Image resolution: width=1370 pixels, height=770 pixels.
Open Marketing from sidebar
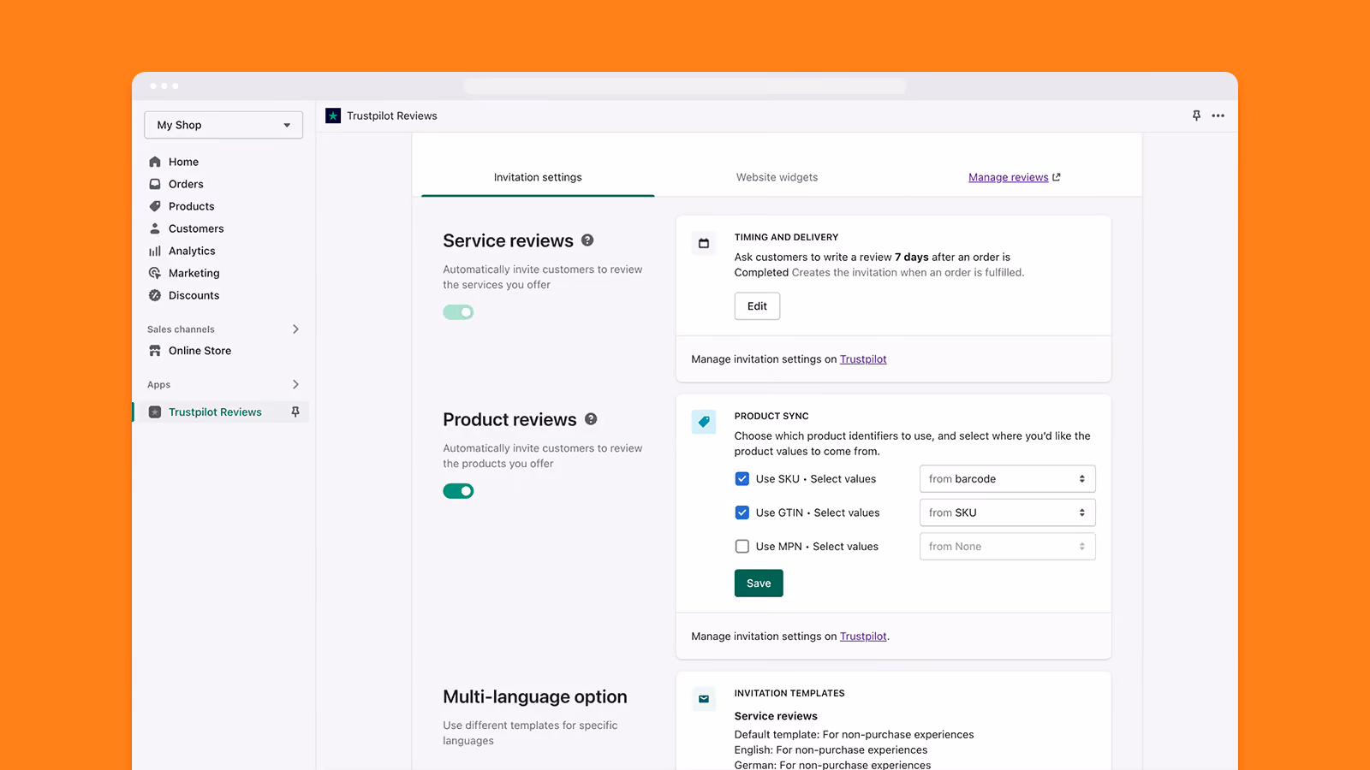194,273
